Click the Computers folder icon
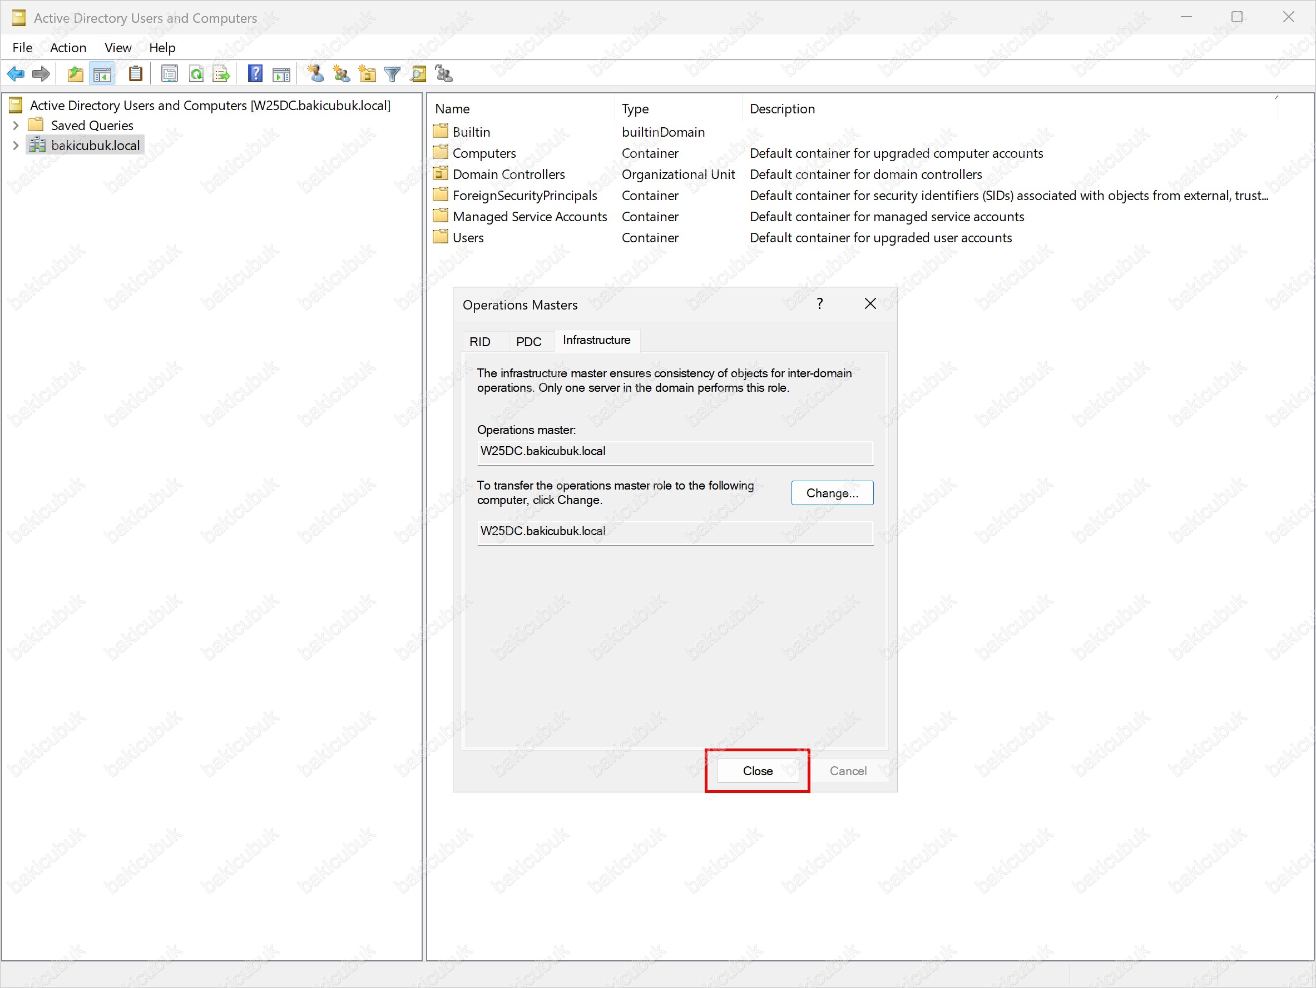This screenshot has height=988, width=1316. 441,153
